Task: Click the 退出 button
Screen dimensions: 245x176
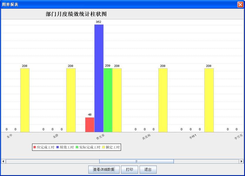Action: [x=148, y=170]
